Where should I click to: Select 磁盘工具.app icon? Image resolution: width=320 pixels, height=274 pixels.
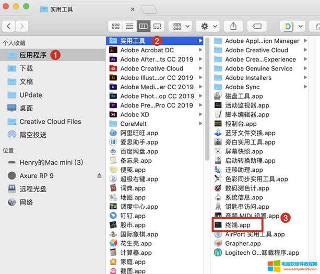pos(218,96)
